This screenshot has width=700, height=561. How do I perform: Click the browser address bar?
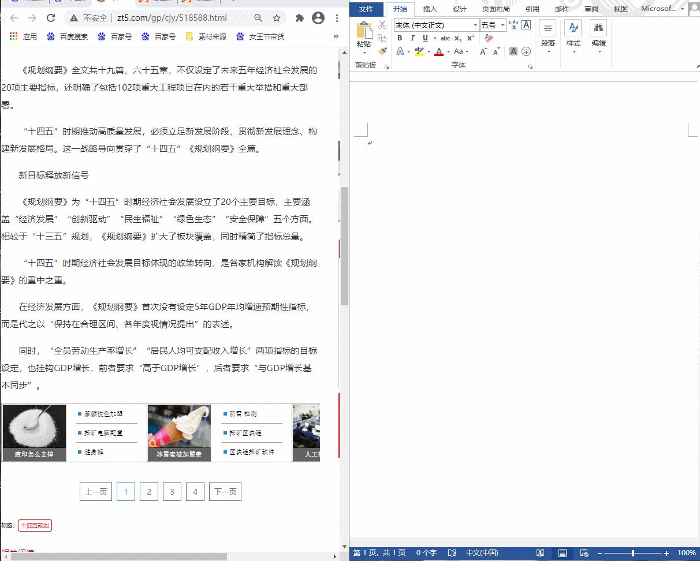tap(173, 18)
